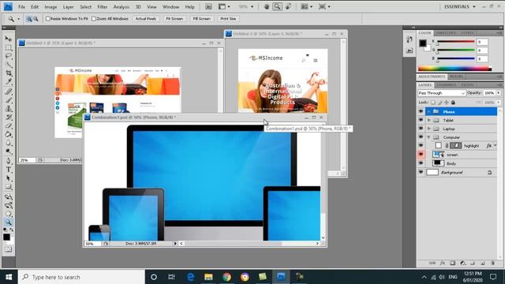Select the Lasso tool
Screen dimensions: 505x284
coord(9,56)
